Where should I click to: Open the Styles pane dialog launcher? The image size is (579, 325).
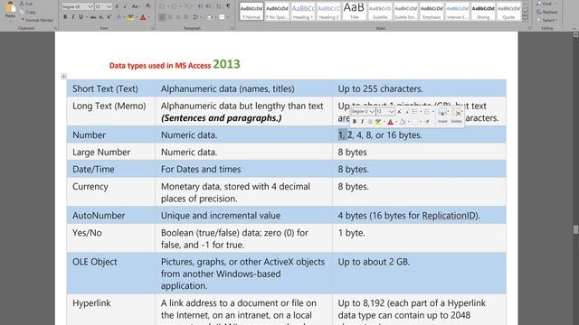pyautogui.click(x=529, y=28)
